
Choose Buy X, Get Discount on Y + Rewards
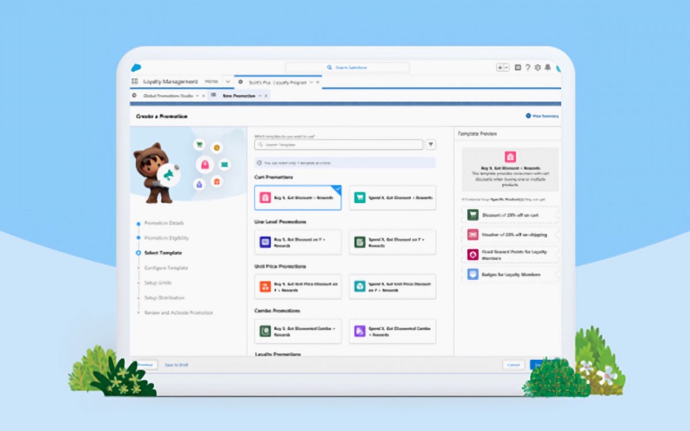point(298,242)
